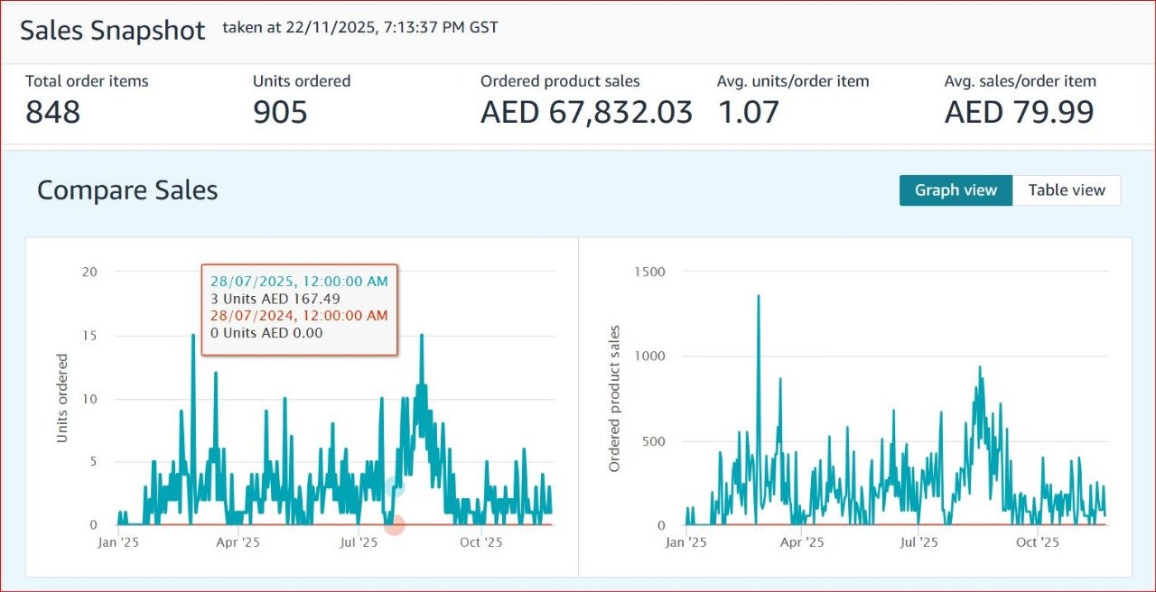Click the Compare Sales heading
The image size is (1156, 592).
tap(127, 190)
